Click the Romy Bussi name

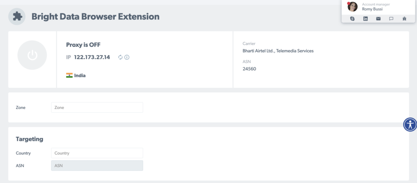click(372, 9)
